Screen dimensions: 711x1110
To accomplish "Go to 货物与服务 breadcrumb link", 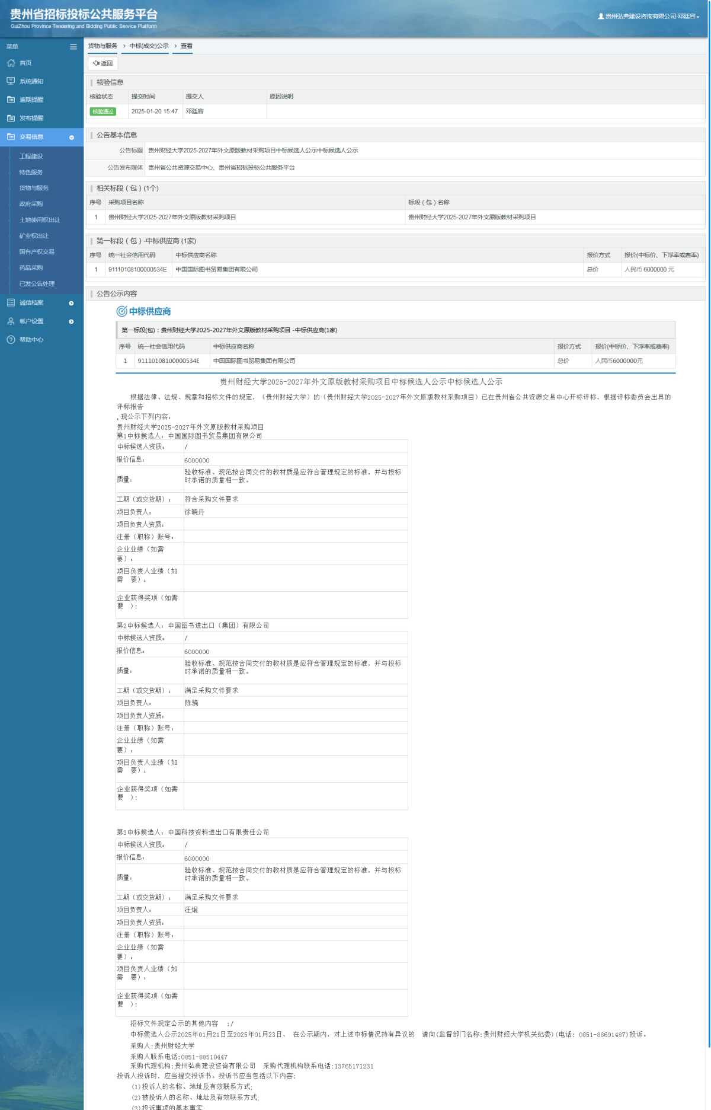I will [x=103, y=46].
